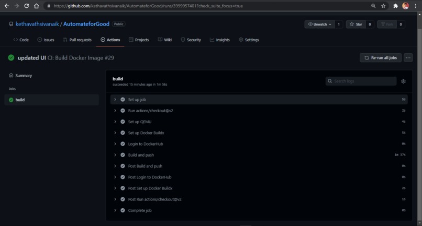Screen dimensions: 422x226
Task: Click the check icon on Build and push step
Action: click(x=123, y=155)
